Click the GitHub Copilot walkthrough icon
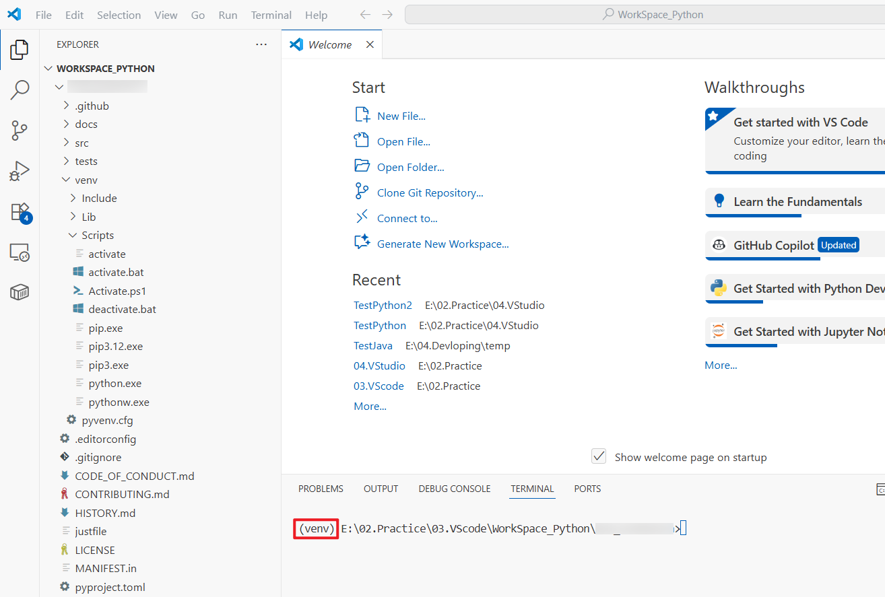 pyautogui.click(x=719, y=246)
